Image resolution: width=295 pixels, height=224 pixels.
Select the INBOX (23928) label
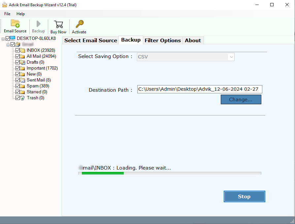click(41, 50)
